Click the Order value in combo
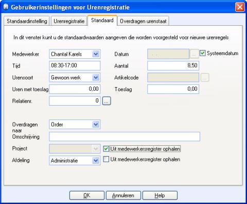This screenshot has height=204, width=247. (x=57, y=125)
